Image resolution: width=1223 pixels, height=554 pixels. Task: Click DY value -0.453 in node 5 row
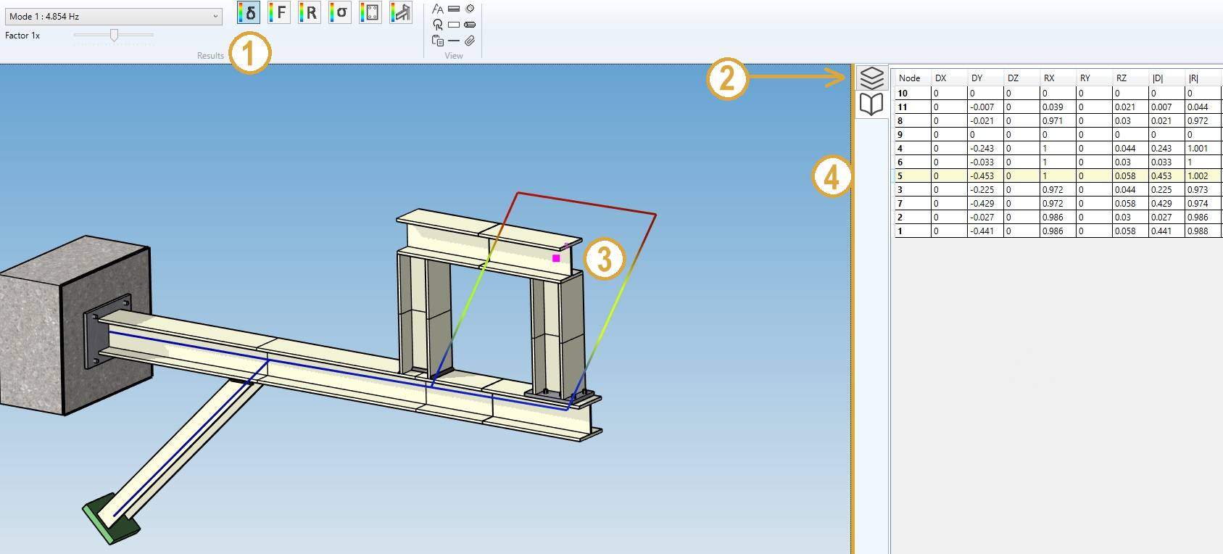tap(986, 175)
